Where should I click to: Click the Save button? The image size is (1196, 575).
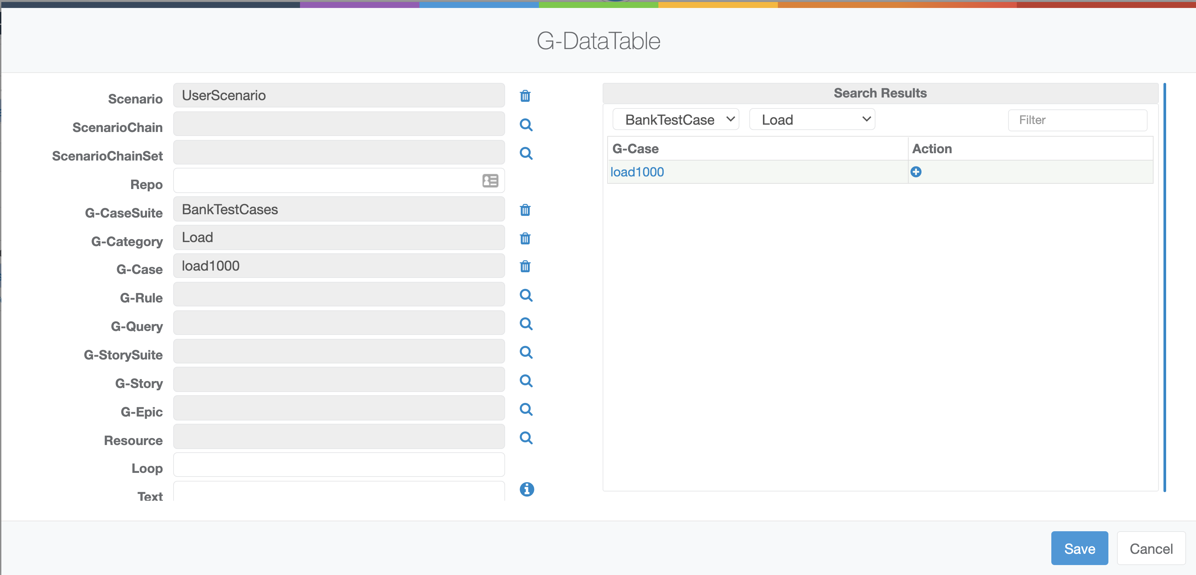point(1079,548)
